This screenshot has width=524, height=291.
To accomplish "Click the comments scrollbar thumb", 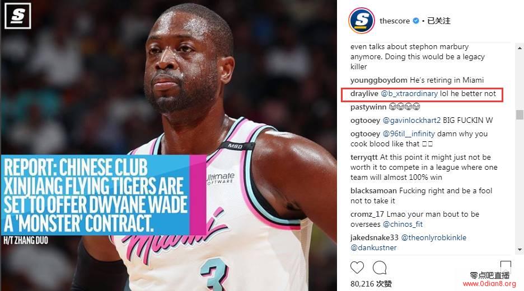I will (520, 115).
